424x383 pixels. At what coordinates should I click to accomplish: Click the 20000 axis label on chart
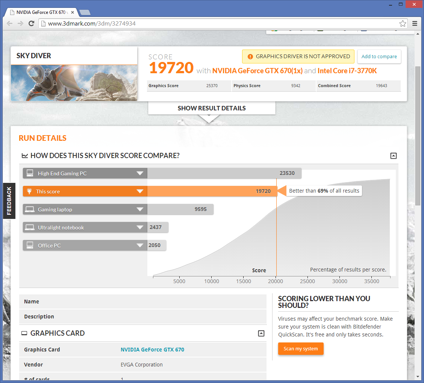pyautogui.click(x=276, y=282)
